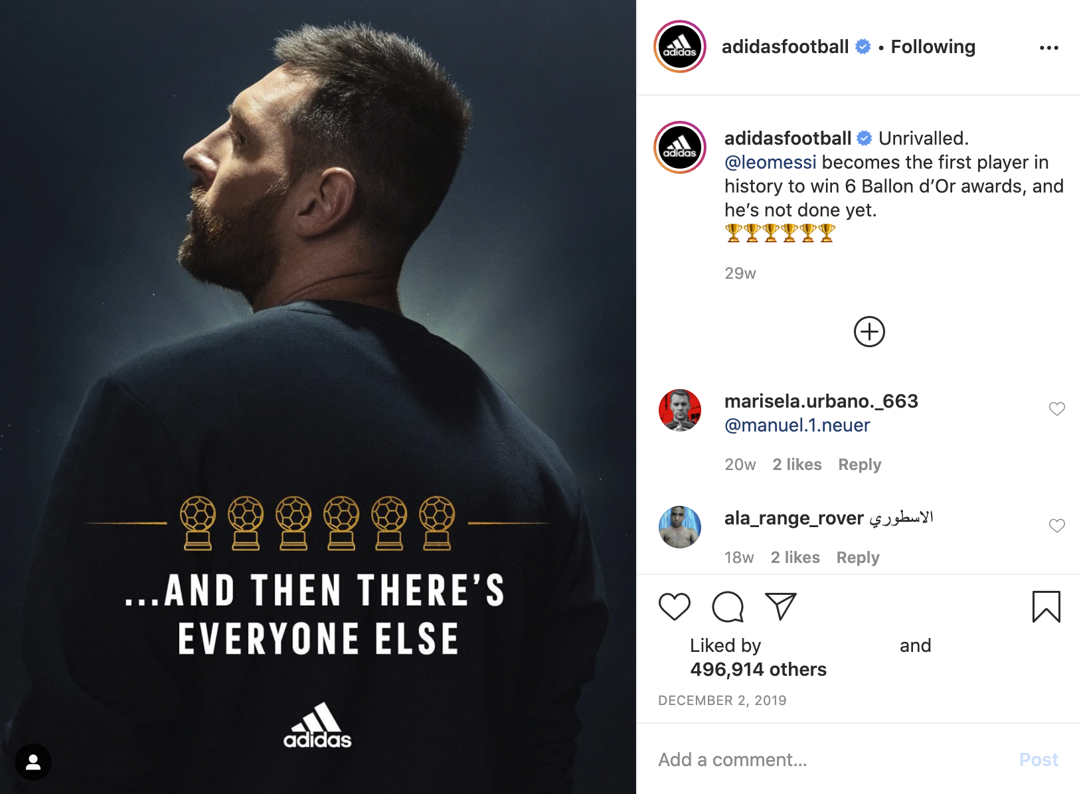View ala_range_rover's profile picture
This screenshot has height=794, width=1081.
(680, 527)
